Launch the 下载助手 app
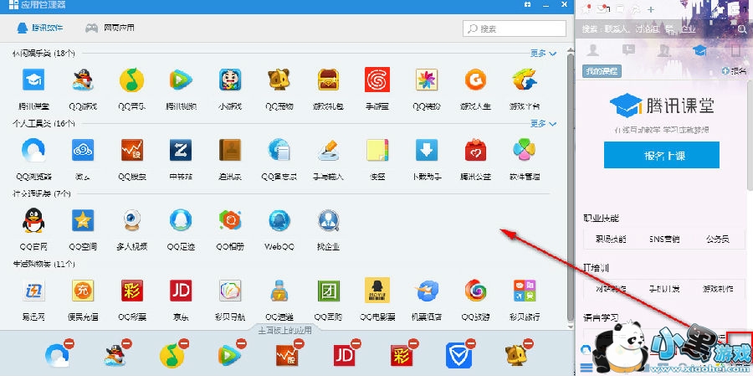Screen dimensions: 753x376 point(427,150)
